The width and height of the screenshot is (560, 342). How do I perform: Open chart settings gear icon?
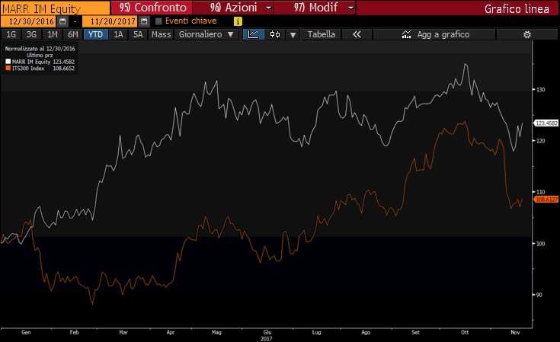point(526,34)
